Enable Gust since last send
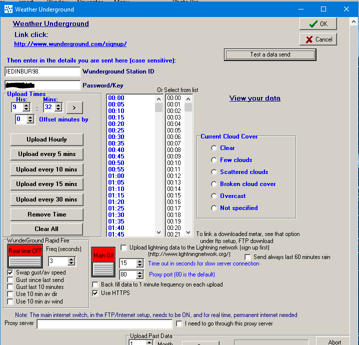Image resolution: width=359 pixels, height=345 pixels. coord(10,280)
